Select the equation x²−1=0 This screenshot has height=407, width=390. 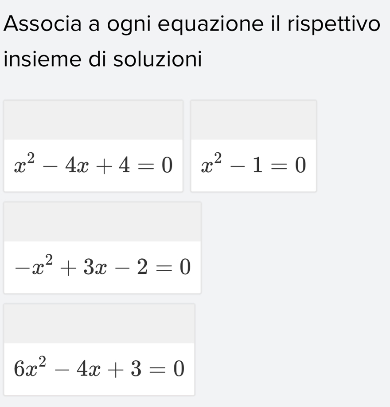coord(253,166)
